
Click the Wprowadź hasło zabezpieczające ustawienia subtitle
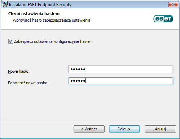point(52,20)
